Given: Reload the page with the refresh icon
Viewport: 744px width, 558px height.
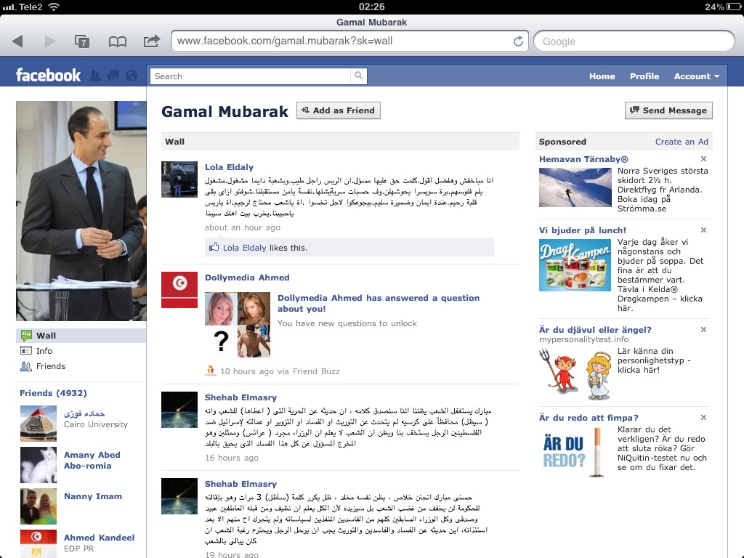Looking at the screenshot, I should (518, 41).
